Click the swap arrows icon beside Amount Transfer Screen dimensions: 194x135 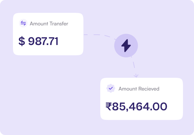(23, 23)
